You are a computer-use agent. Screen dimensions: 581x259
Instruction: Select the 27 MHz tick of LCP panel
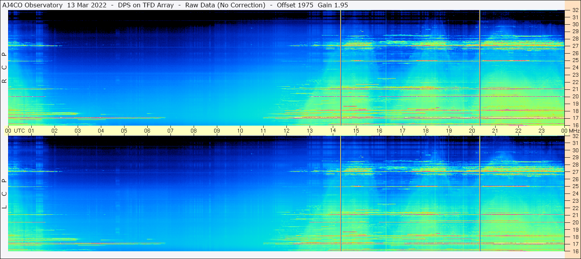click(575, 172)
